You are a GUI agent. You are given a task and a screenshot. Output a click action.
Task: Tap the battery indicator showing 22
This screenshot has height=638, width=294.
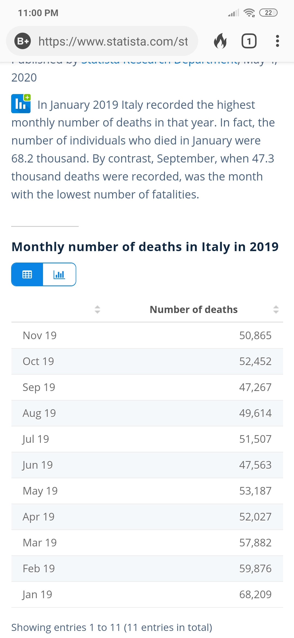[x=268, y=13]
